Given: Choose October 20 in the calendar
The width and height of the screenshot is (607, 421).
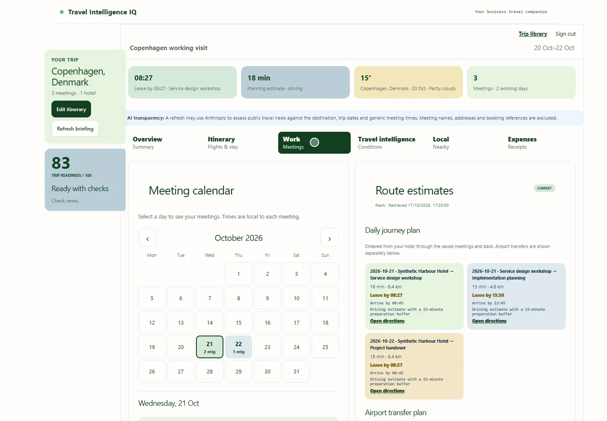Looking at the screenshot, I should coord(181,347).
